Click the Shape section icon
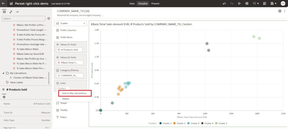Viewport: 288px width, 129px height. [57, 103]
